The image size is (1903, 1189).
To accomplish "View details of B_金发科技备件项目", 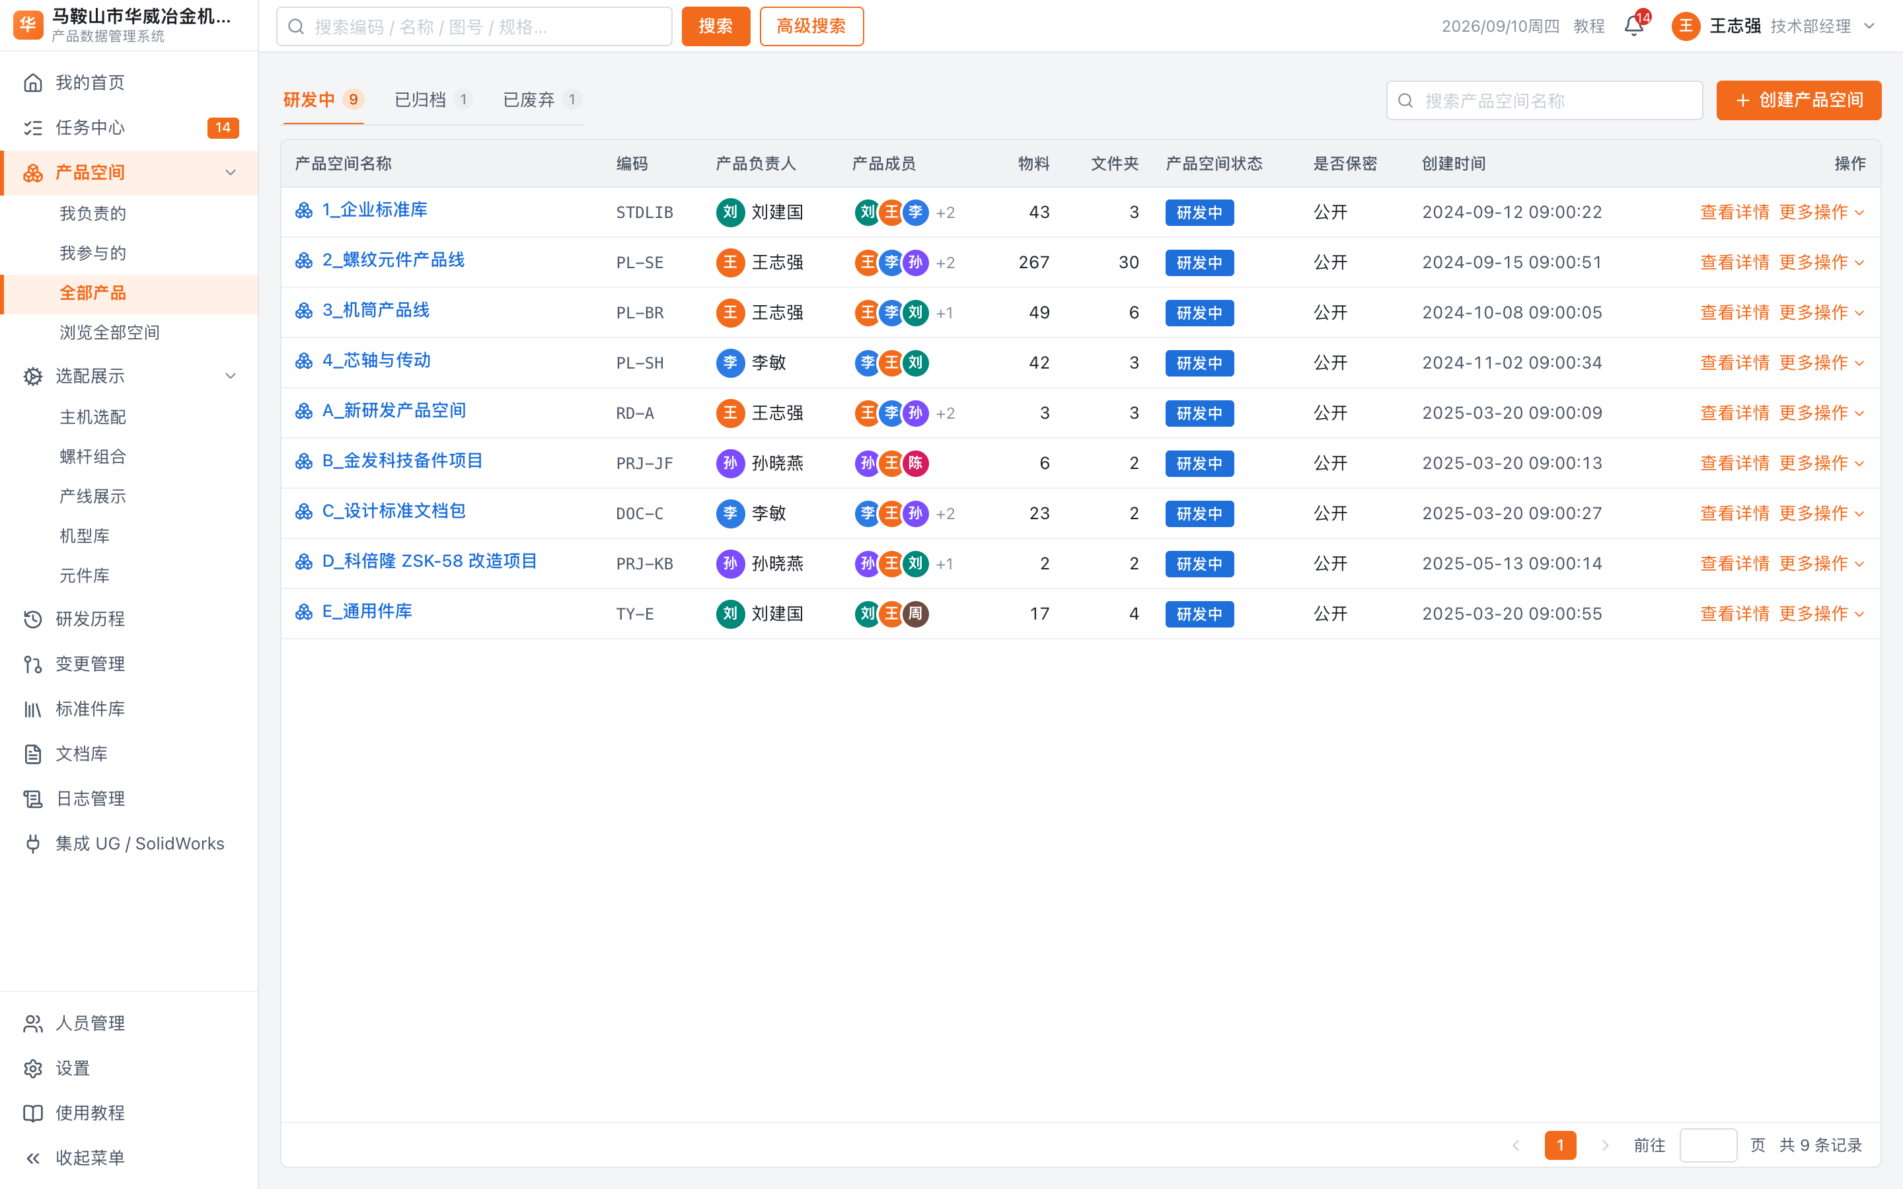I will click(1735, 463).
